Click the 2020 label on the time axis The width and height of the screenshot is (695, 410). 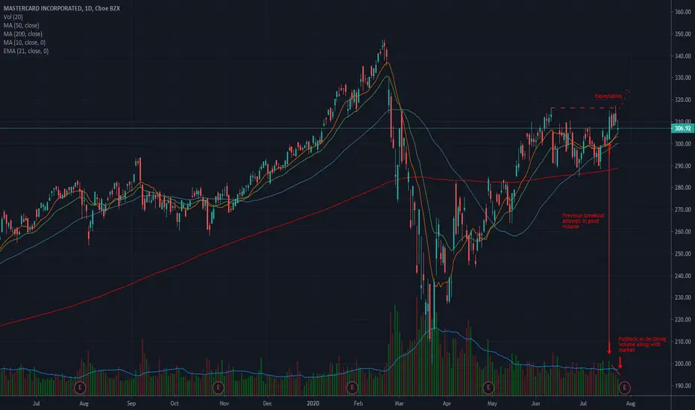[x=313, y=403]
